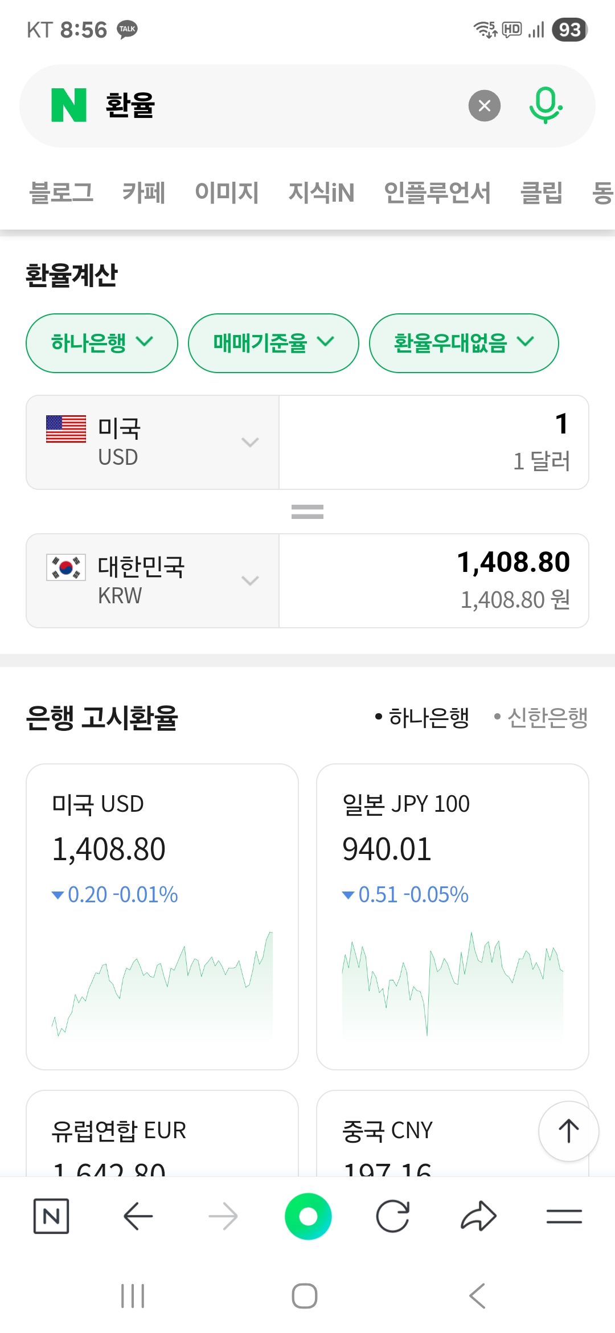Tap the green circle center button
This screenshot has width=615, height=1333.
pyautogui.click(x=308, y=1216)
